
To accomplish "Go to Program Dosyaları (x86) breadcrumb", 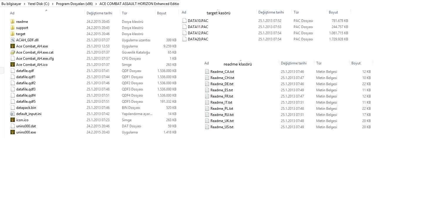I will pos(74,4).
